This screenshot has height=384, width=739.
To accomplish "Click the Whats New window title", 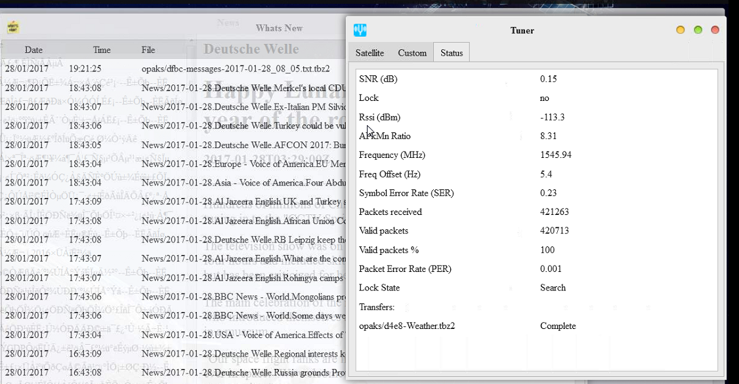I will (279, 28).
